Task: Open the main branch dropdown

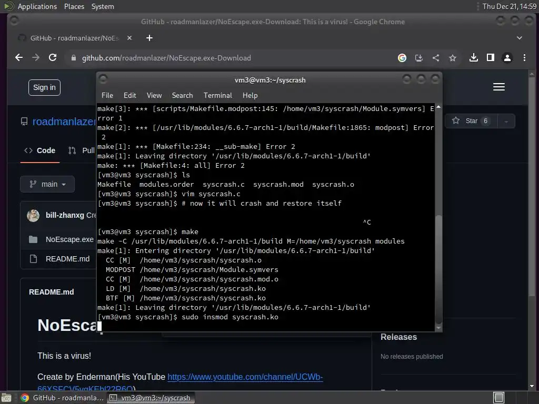Action: tap(47, 185)
